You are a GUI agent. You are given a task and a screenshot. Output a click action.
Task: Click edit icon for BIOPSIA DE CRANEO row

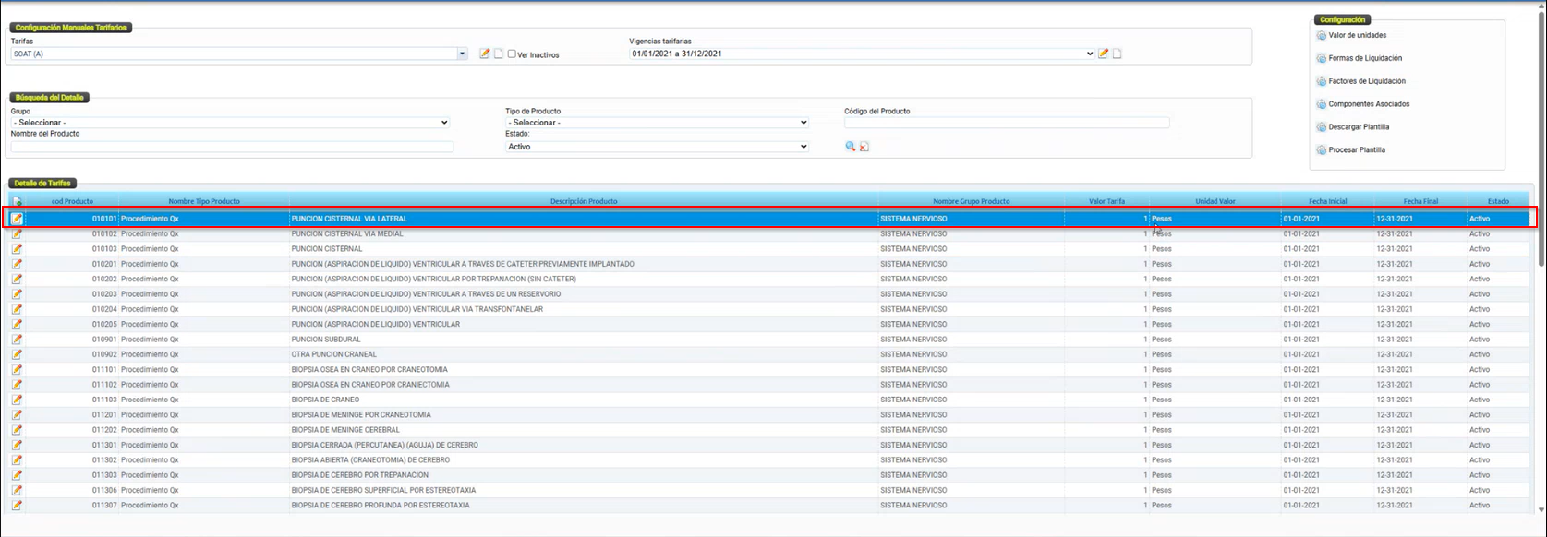(18, 400)
